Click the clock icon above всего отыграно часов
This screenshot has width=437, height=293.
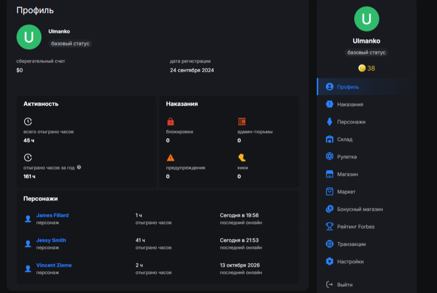28,121
